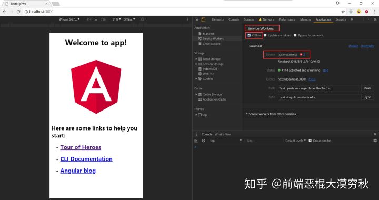Expand Session Storage tree node
Screen dimensions: 379x200
coord(196,64)
